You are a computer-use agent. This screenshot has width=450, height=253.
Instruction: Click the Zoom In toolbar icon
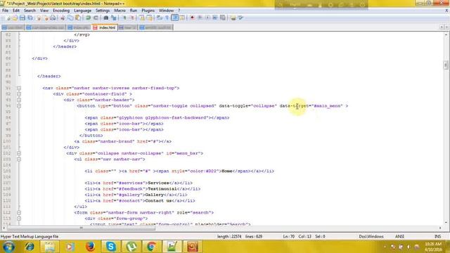pyautogui.click(x=124, y=18)
